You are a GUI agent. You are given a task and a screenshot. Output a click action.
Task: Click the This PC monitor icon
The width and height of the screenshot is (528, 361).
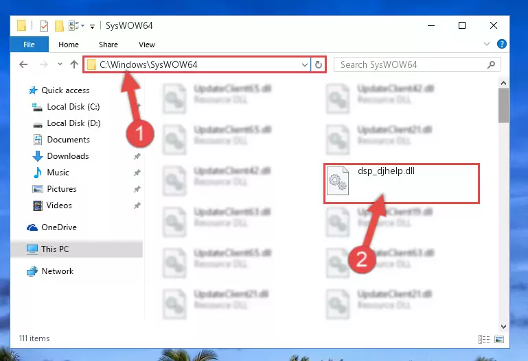click(32, 249)
